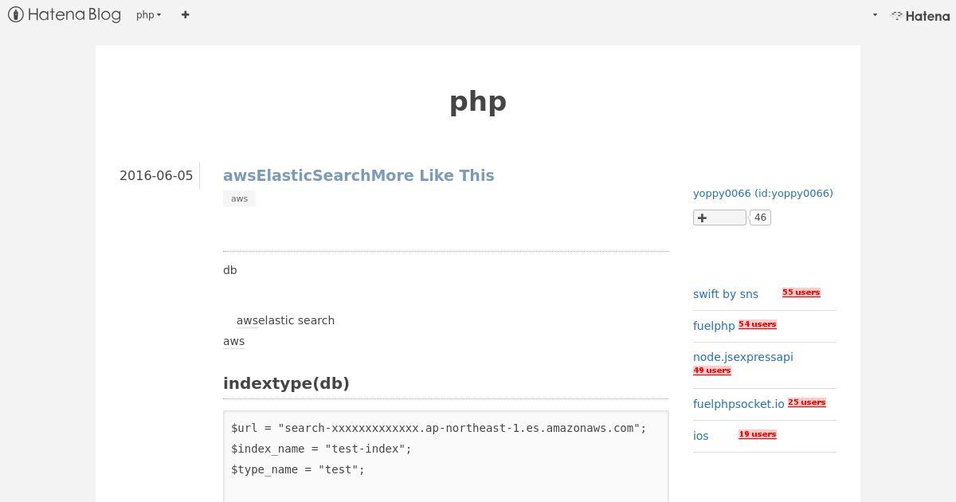Select the aws category tag

pyautogui.click(x=239, y=198)
